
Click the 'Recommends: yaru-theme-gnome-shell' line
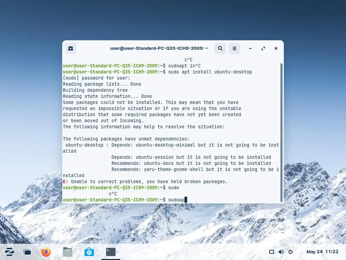click(x=195, y=169)
